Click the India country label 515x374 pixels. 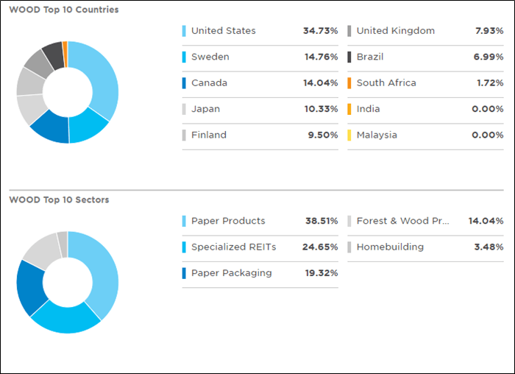[x=368, y=109]
